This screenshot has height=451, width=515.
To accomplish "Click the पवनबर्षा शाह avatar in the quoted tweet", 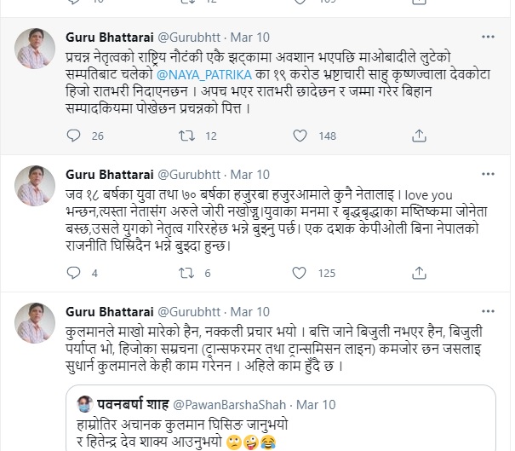I will (83, 401).
